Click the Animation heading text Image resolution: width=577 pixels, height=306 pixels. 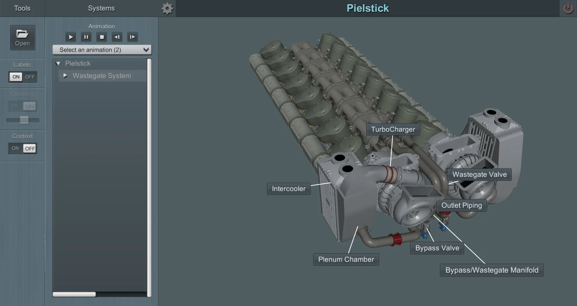102,26
